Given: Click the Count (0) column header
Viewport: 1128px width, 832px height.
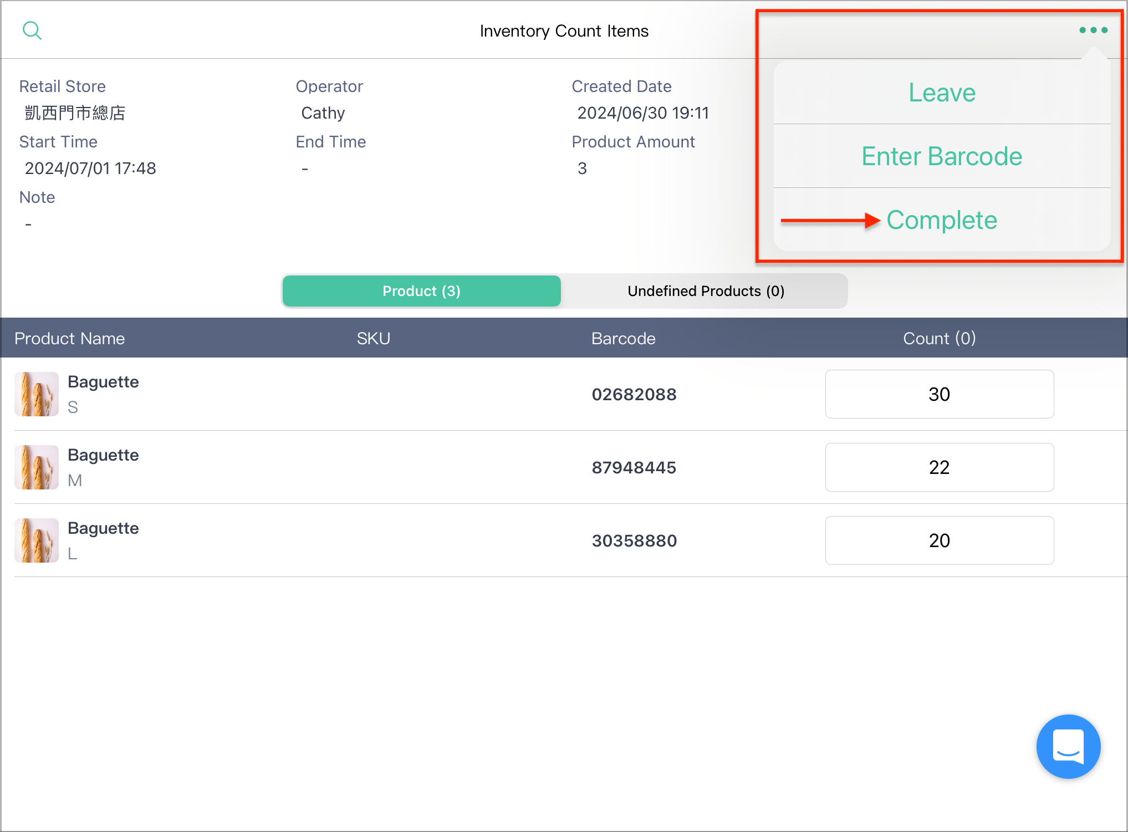Looking at the screenshot, I should tap(940, 338).
